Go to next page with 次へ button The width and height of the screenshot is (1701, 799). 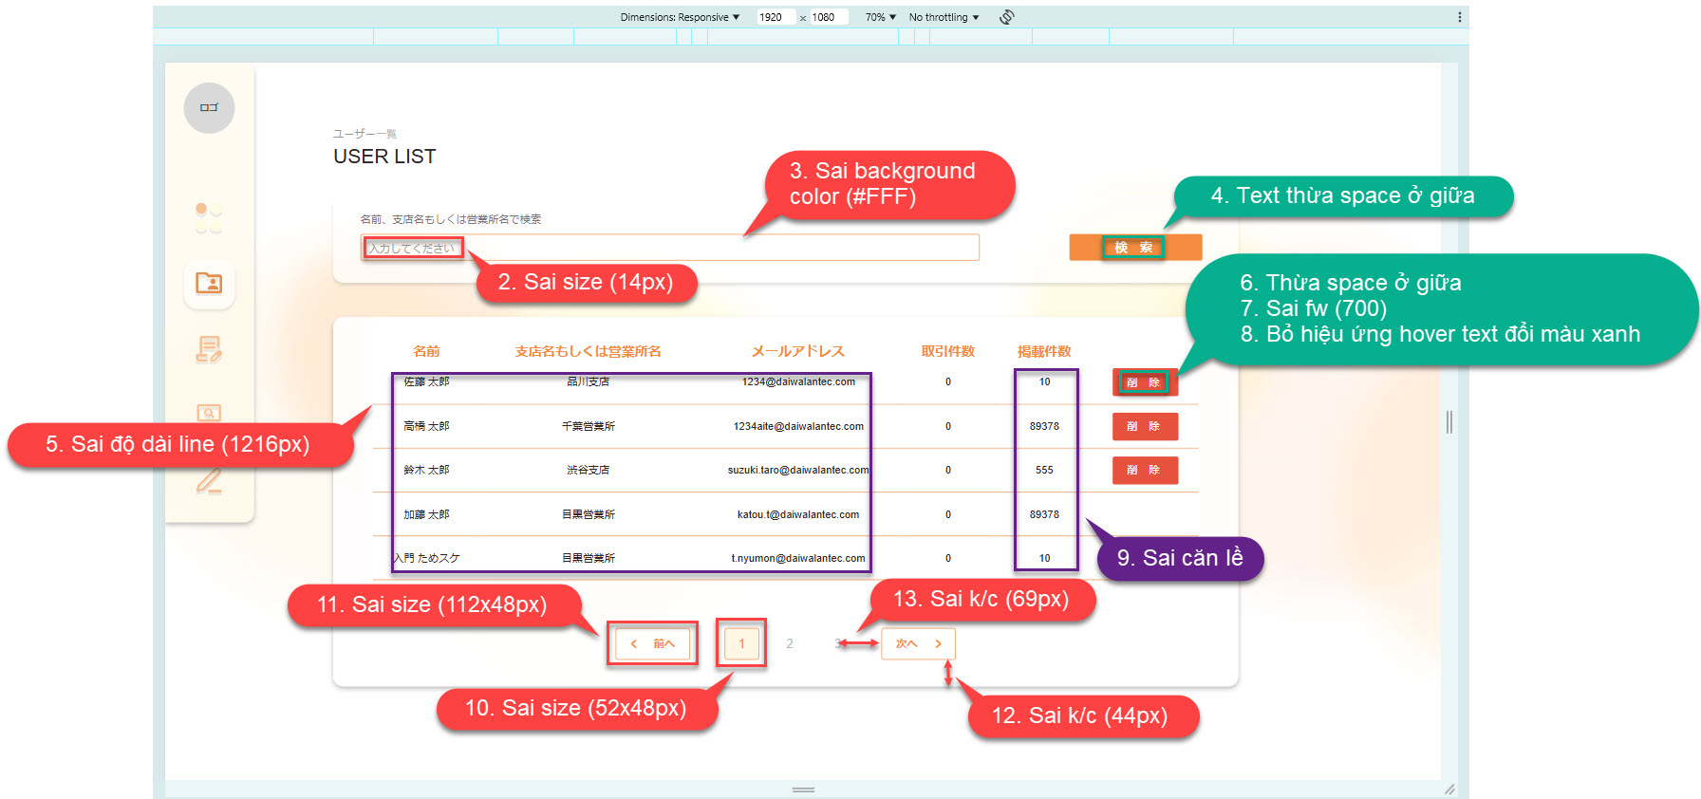918,643
